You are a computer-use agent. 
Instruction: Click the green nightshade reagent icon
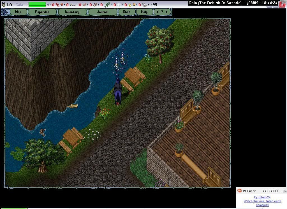click(x=107, y=5)
